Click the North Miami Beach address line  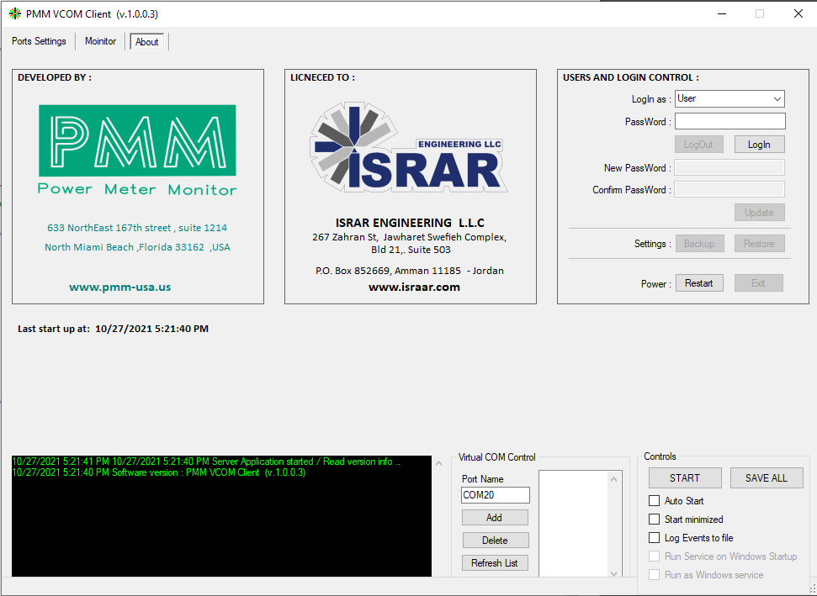[x=137, y=247]
